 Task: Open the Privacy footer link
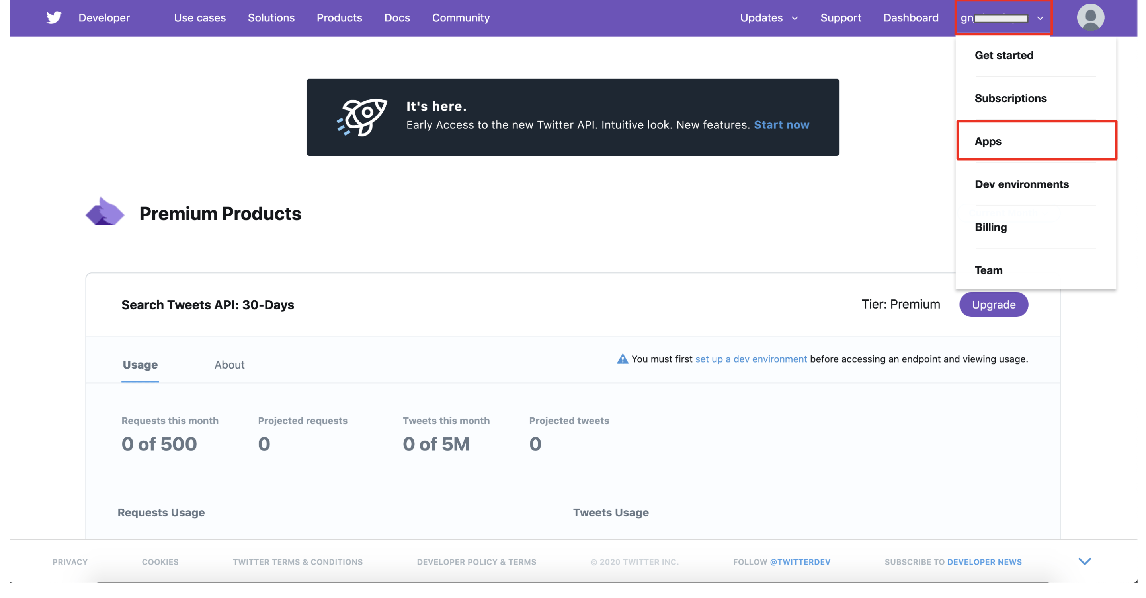pyautogui.click(x=70, y=562)
